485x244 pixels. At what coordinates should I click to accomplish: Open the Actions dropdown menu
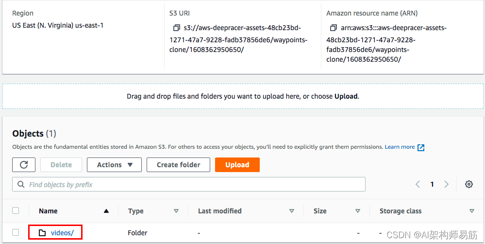[x=114, y=165]
